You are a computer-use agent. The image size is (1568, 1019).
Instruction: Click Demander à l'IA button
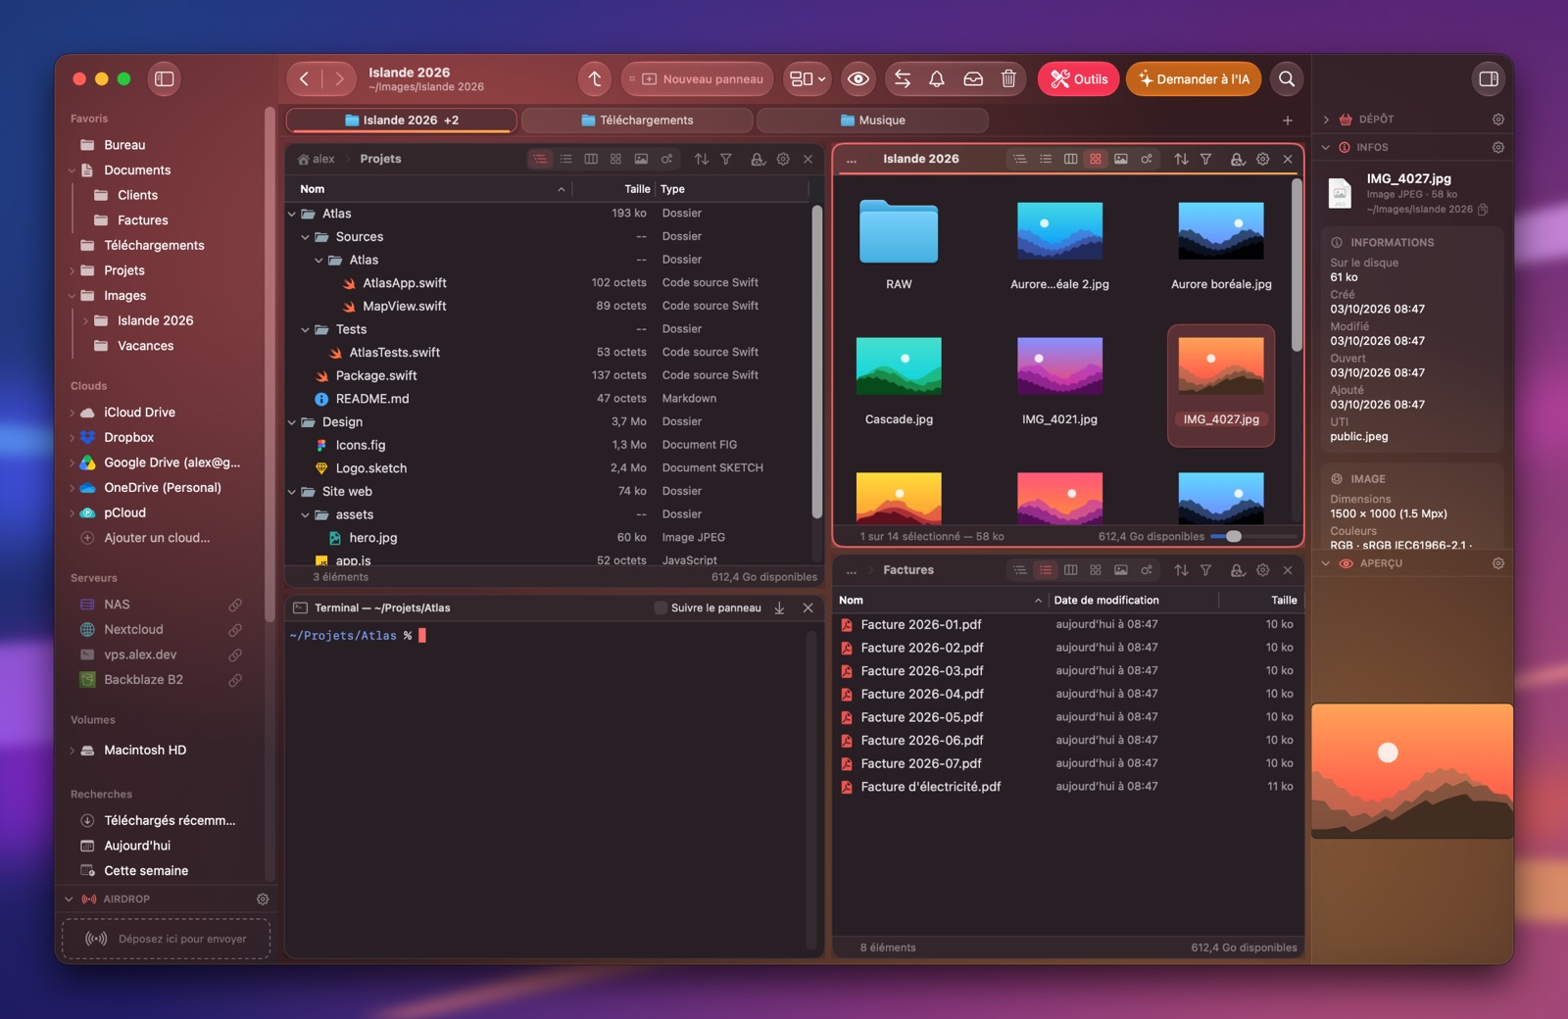click(1194, 78)
